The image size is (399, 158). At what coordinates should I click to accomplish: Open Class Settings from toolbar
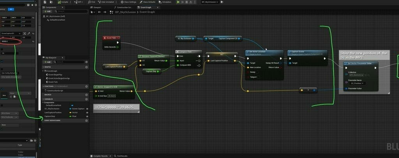(129, 2)
